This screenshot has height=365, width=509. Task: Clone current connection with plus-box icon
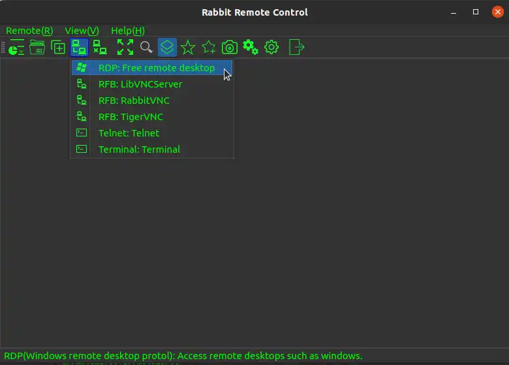coord(58,48)
